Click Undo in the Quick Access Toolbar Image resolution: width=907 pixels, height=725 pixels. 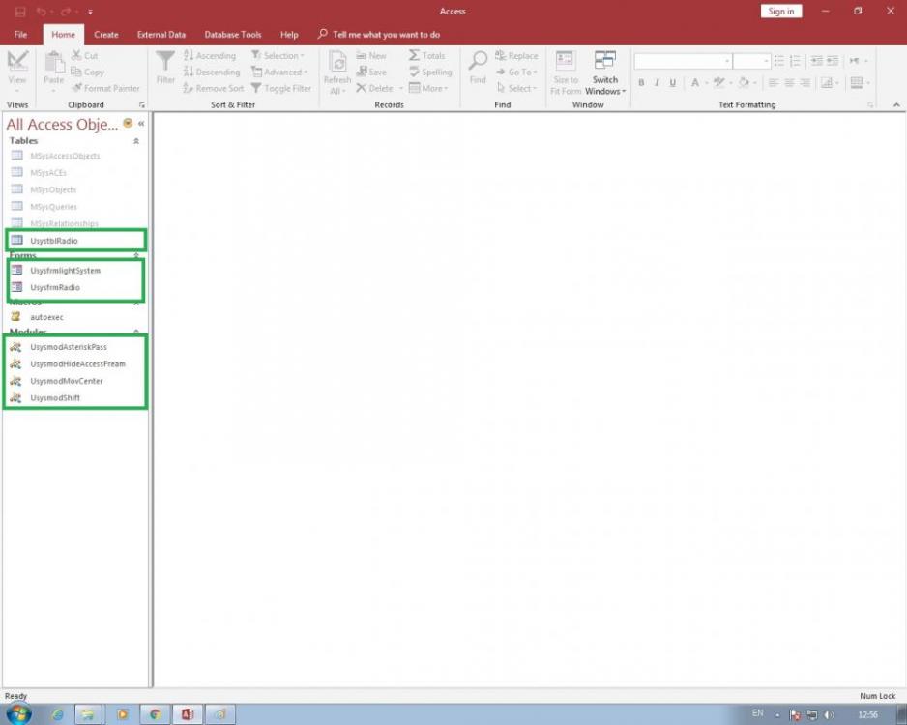(x=41, y=11)
